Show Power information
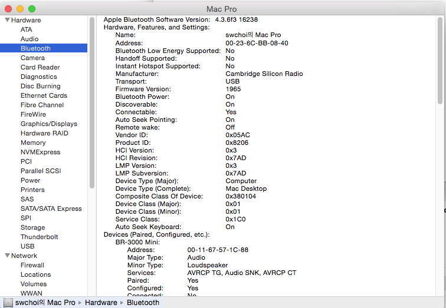446x308 pixels. point(31,180)
